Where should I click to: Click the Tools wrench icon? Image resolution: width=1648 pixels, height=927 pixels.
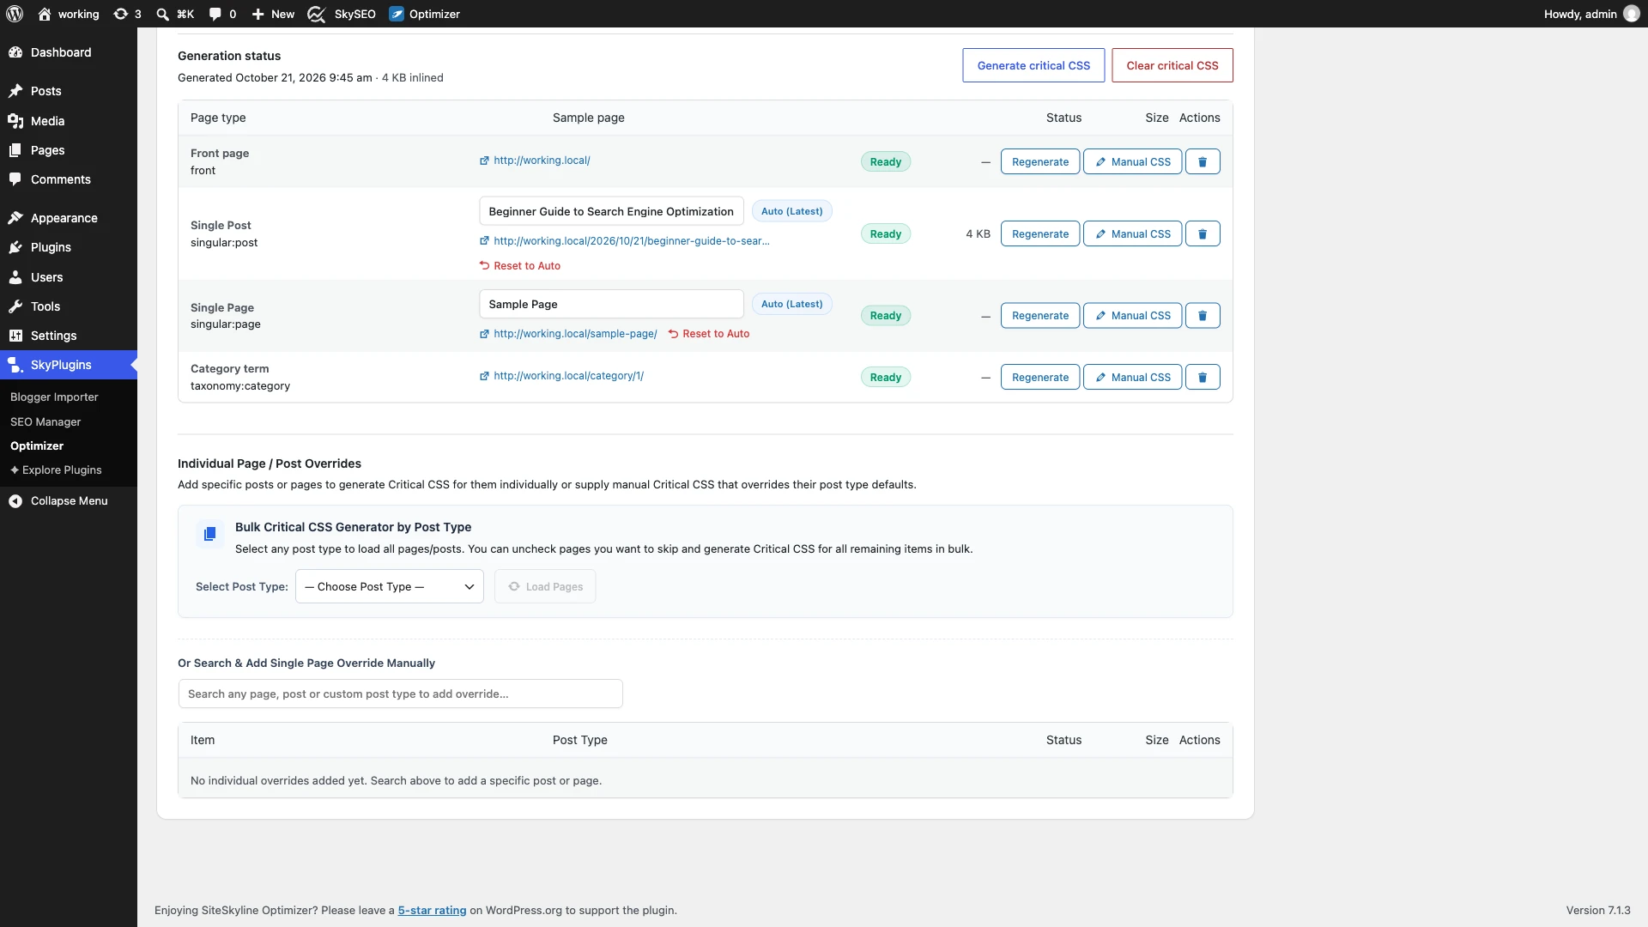(x=15, y=306)
